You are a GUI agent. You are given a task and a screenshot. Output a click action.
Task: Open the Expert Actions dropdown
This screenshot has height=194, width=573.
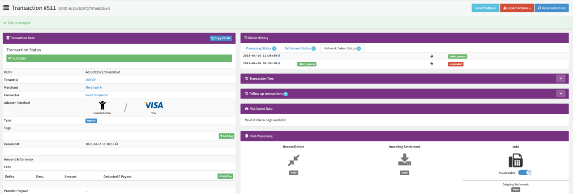(x=517, y=8)
